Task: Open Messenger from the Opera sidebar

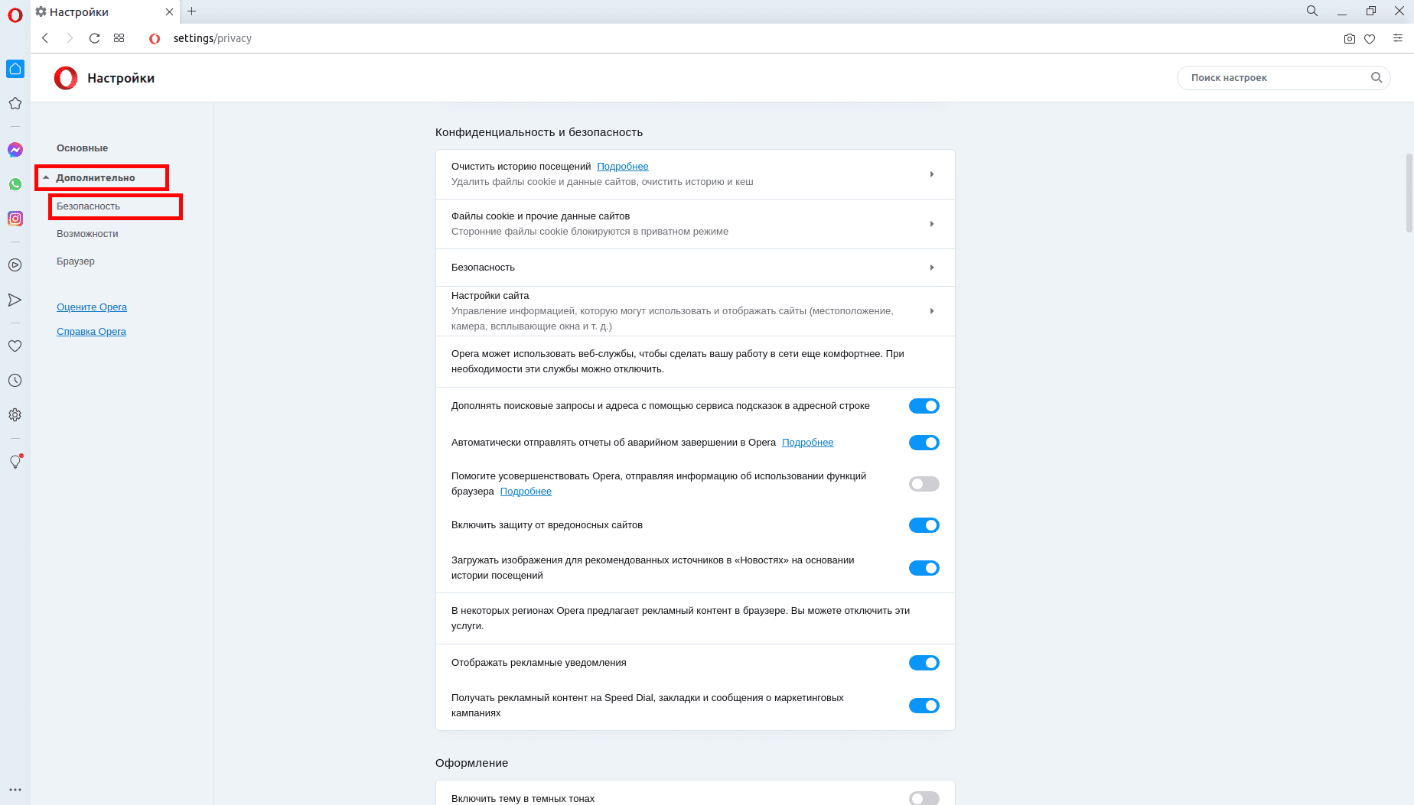Action: (x=15, y=150)
